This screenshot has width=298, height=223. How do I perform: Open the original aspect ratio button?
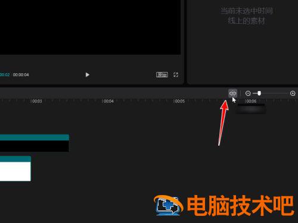pos(162,75)
